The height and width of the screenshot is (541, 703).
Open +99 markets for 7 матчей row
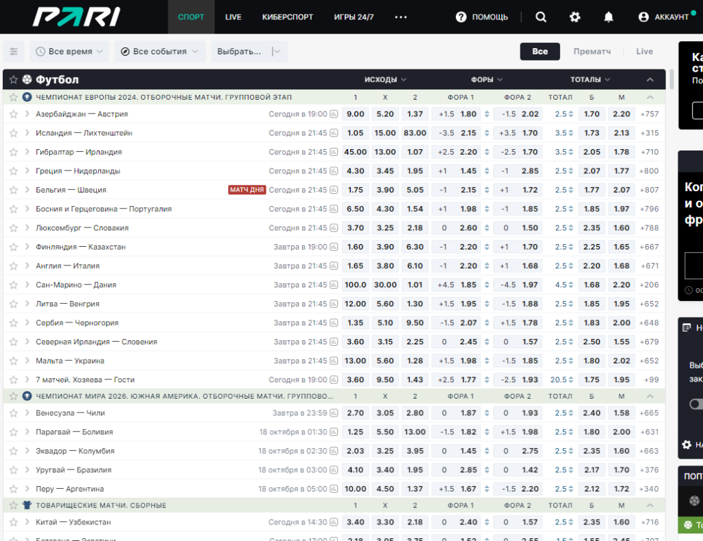(651, 380)
